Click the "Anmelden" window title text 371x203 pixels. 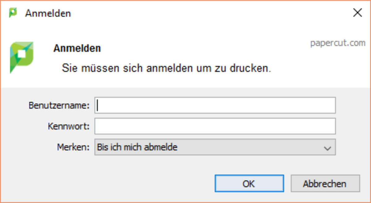(x=48, y=13)
